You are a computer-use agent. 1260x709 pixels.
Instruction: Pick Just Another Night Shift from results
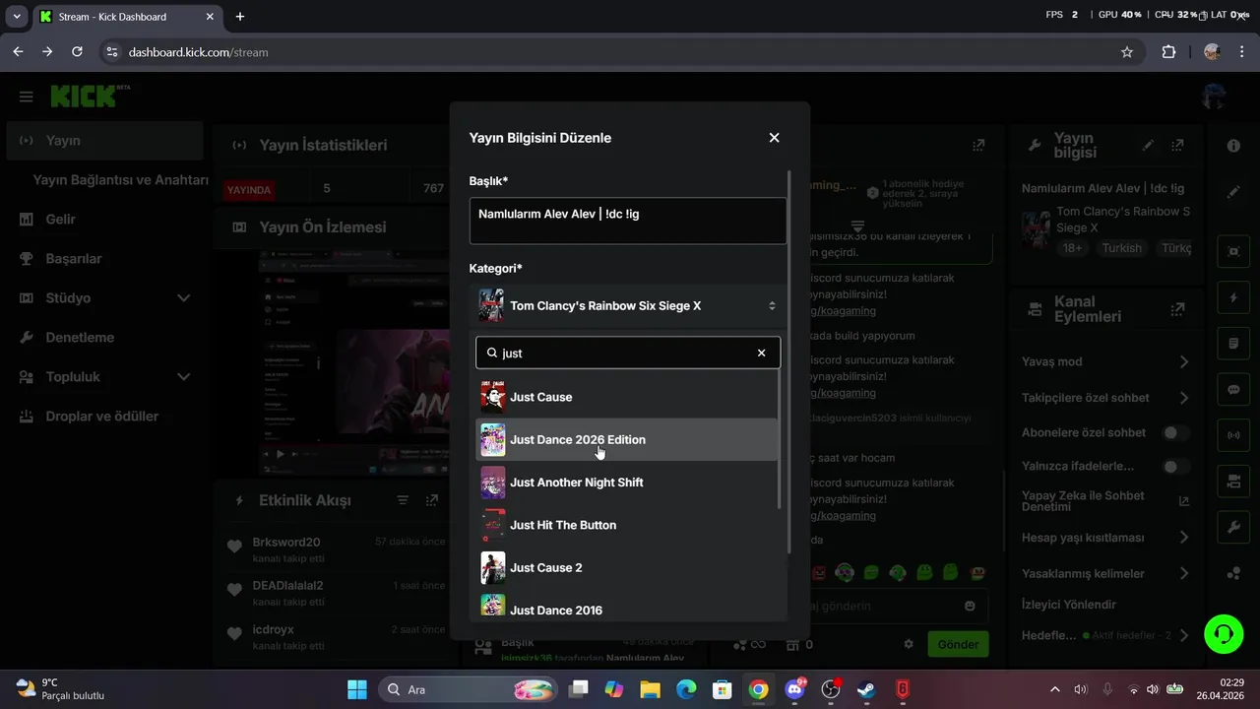[626, 483]
